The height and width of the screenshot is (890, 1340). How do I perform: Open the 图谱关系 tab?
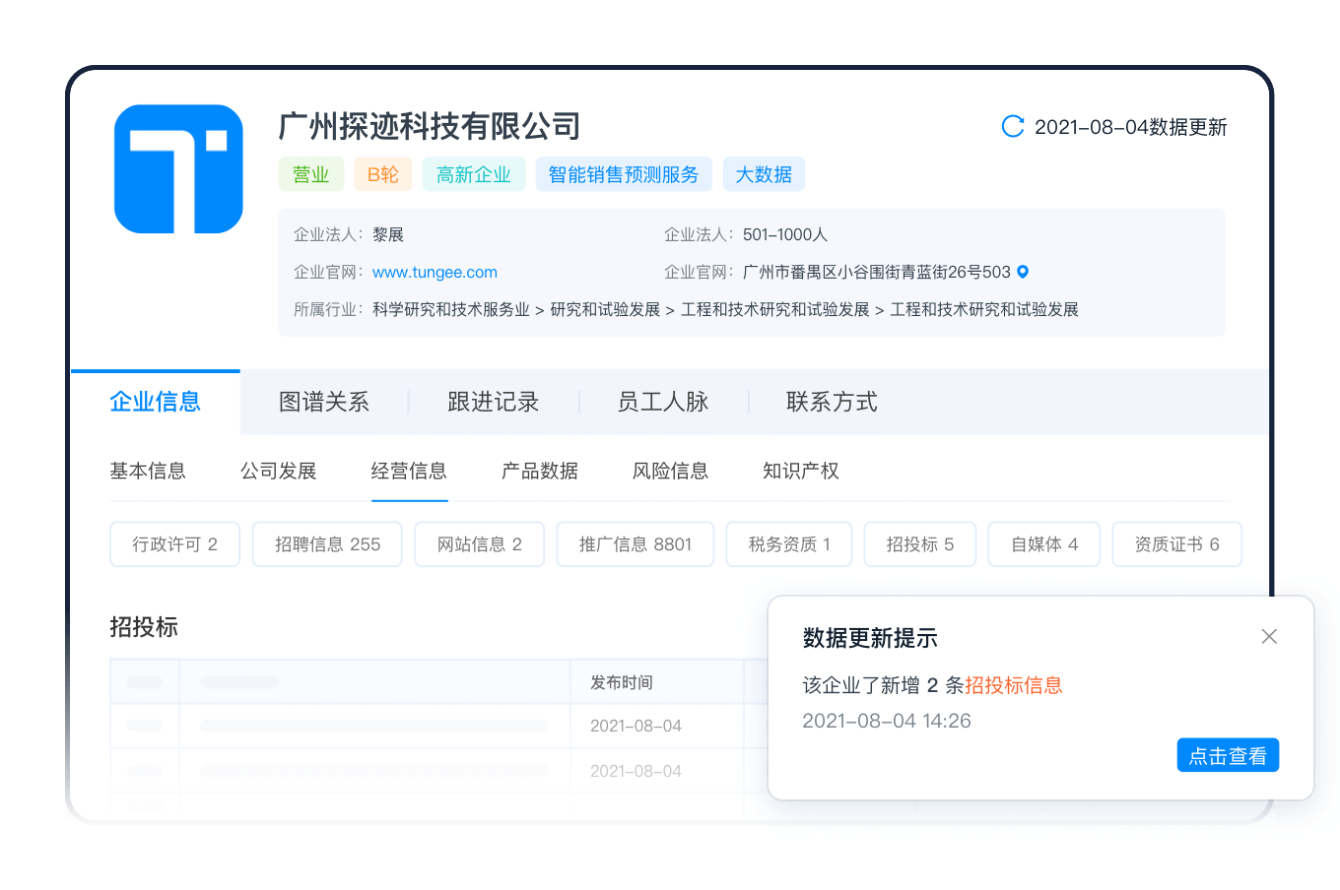click(x=324, y=402)
